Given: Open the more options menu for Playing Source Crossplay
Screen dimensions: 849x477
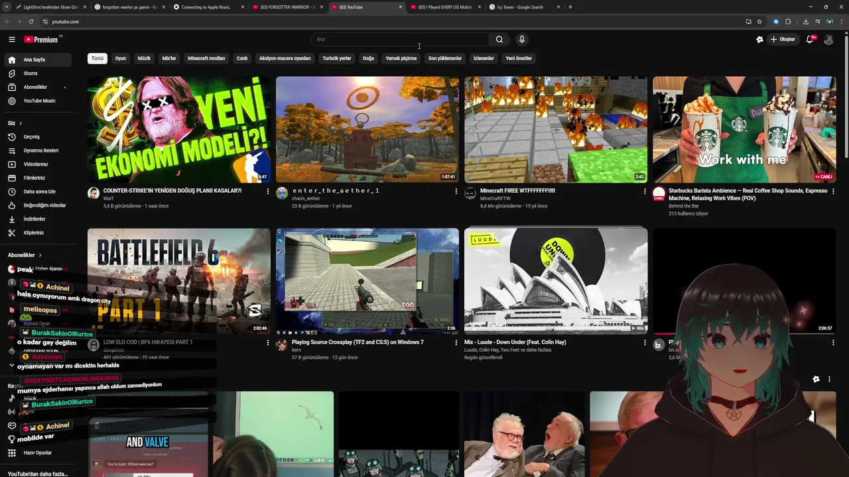Looking at the screenshot, I should (456, 343).
